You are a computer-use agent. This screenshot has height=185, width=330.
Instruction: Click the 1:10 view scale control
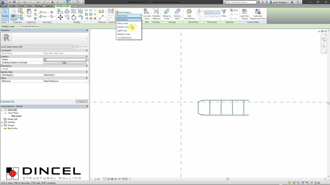tap(97, 179)
